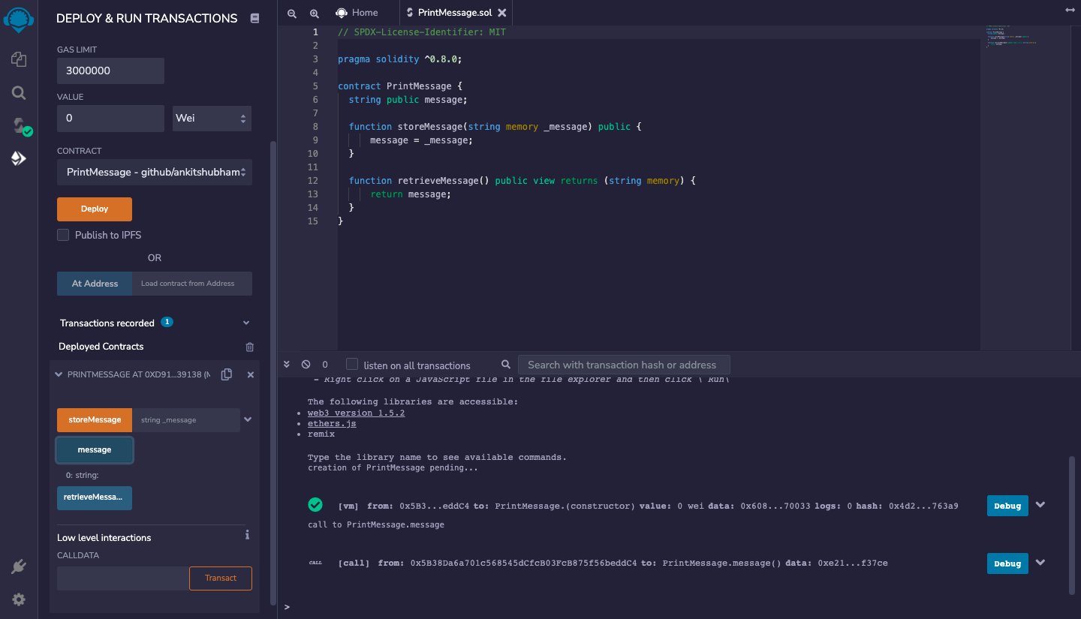The image size is (1081, 619).
Task: Open the ethers.js link
Action: click(x=332, y=424)
